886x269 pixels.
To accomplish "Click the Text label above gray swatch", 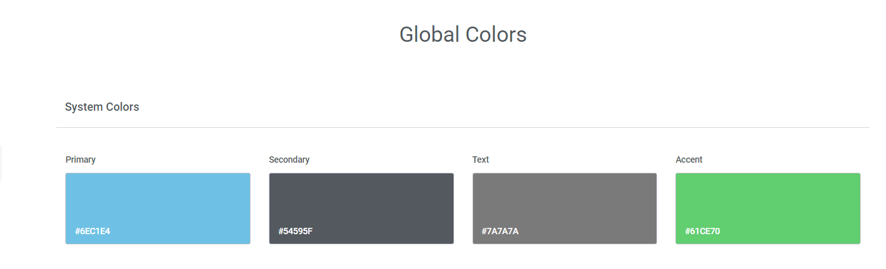I will pyautogui.click(x=481, y=160).
